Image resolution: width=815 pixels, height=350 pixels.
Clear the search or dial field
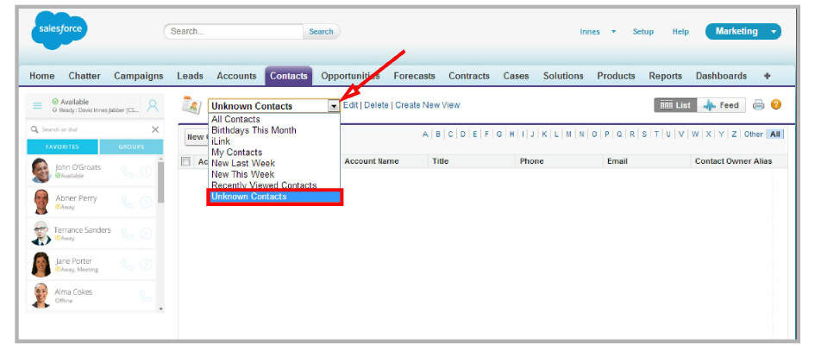coord(155,130)
